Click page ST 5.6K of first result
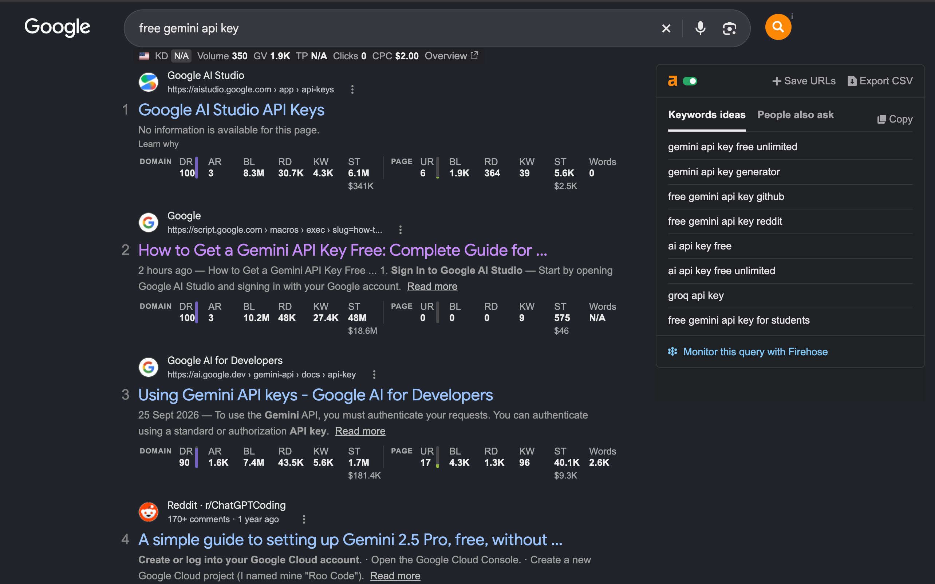This screenshot has width=935, height=584. click(x=564, y=168)
